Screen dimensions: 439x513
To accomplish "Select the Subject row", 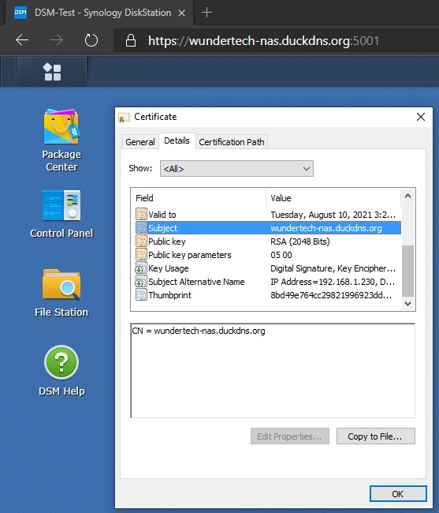I will pos(268,228).
